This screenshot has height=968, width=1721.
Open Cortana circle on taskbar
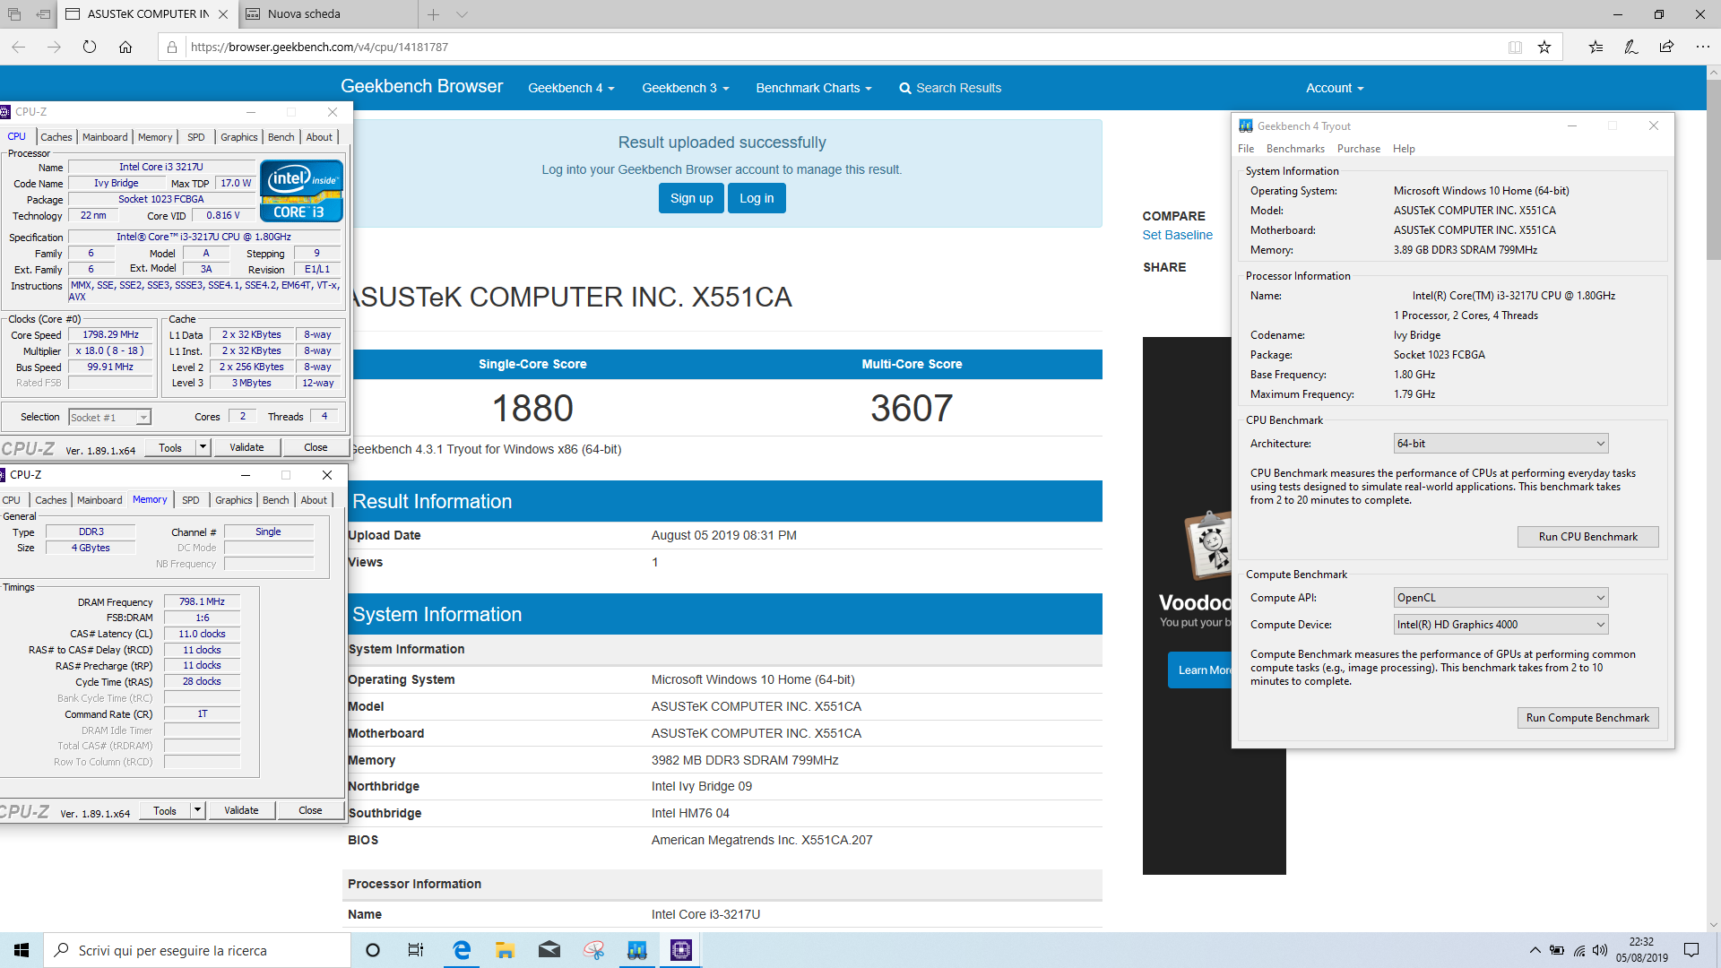coord(373,950)
